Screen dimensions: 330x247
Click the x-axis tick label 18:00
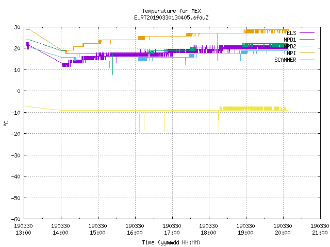tap(208, 233)
